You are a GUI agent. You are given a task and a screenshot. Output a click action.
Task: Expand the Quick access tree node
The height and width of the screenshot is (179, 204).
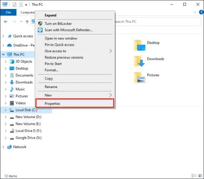(x=3, y=36)
